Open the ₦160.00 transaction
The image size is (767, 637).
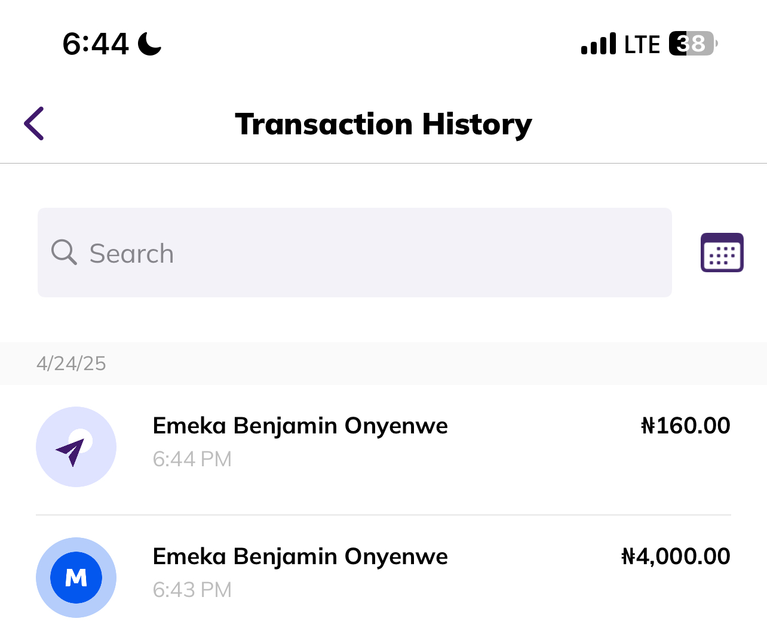pos(685,426)
